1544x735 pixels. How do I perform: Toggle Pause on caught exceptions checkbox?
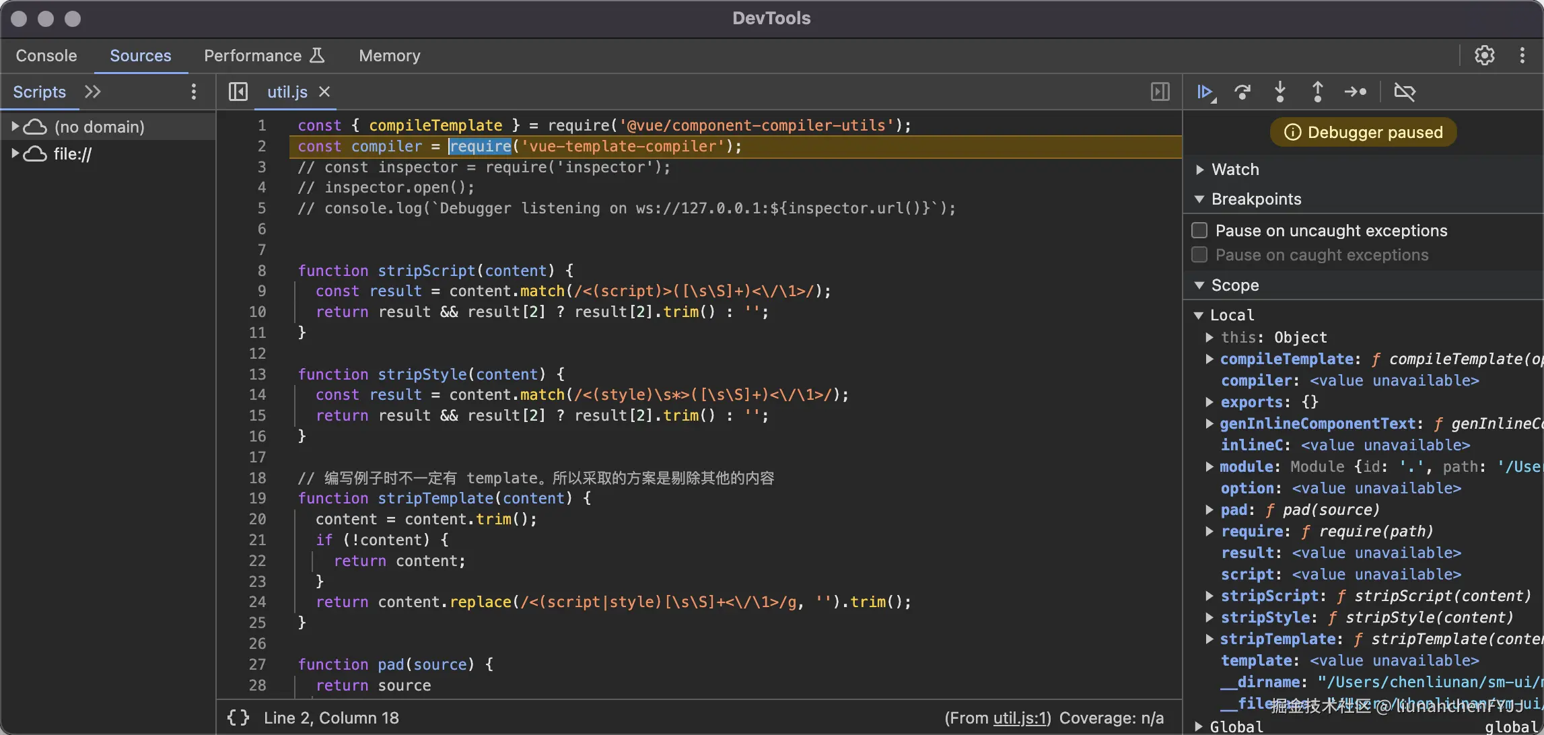pyautogui.click(x=1199, y=254)
